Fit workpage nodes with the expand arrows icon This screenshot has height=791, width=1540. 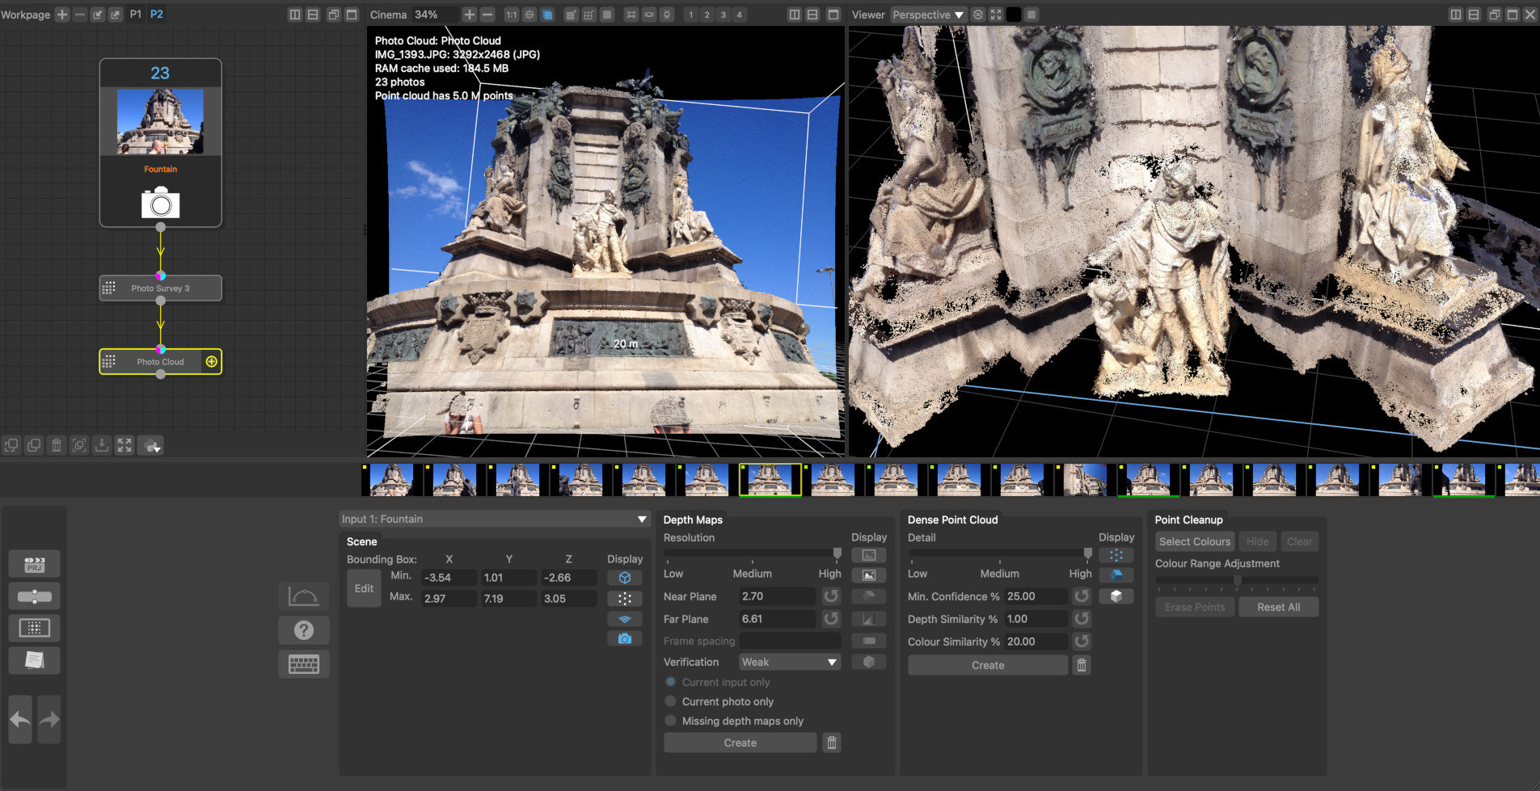click(124, 445)
